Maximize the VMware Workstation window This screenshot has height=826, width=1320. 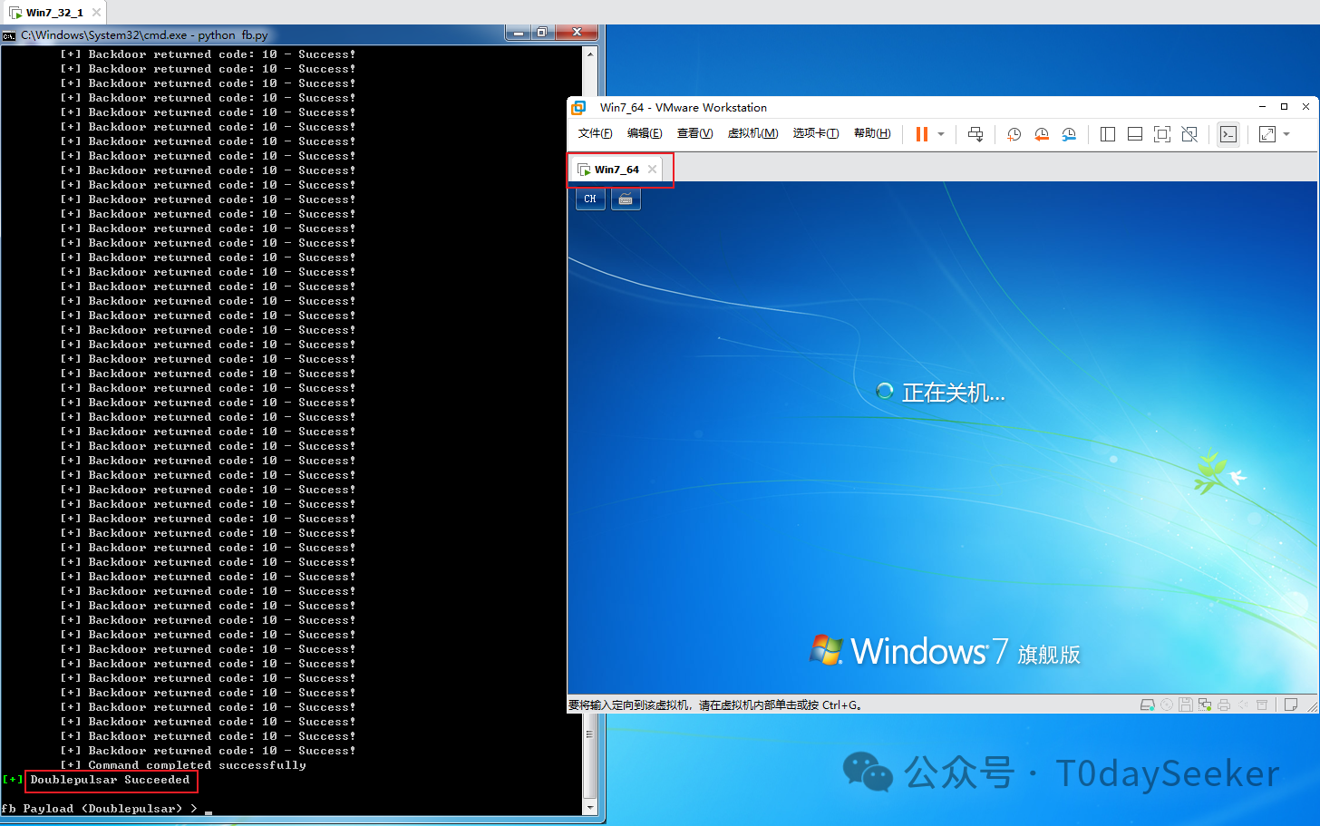[x=1284, y=107]
